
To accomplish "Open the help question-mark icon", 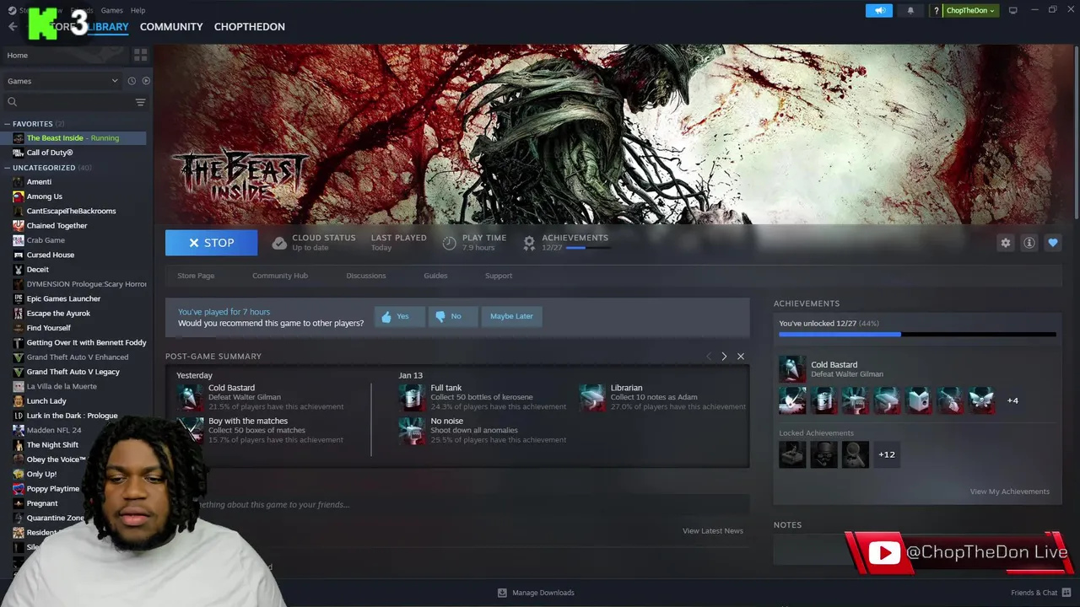I will (x=937, y=10).
